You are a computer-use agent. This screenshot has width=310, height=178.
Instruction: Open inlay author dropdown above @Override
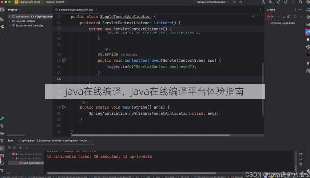click(x=108, y=49)
